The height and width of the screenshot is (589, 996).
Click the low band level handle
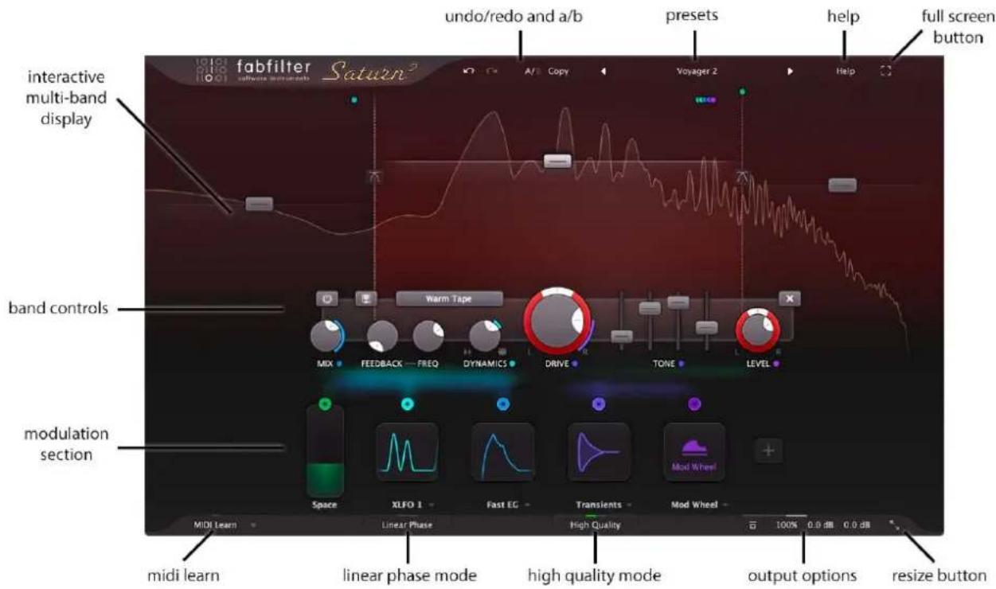click(259, 204)
